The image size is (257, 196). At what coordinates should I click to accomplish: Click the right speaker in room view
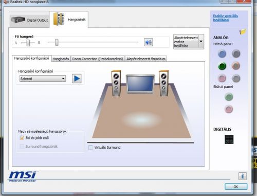click(x=163, y=83)
